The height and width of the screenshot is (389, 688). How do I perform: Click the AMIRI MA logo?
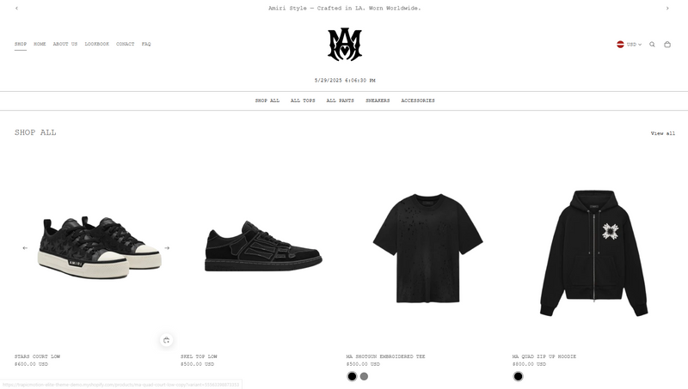click(x=345, y=45)
